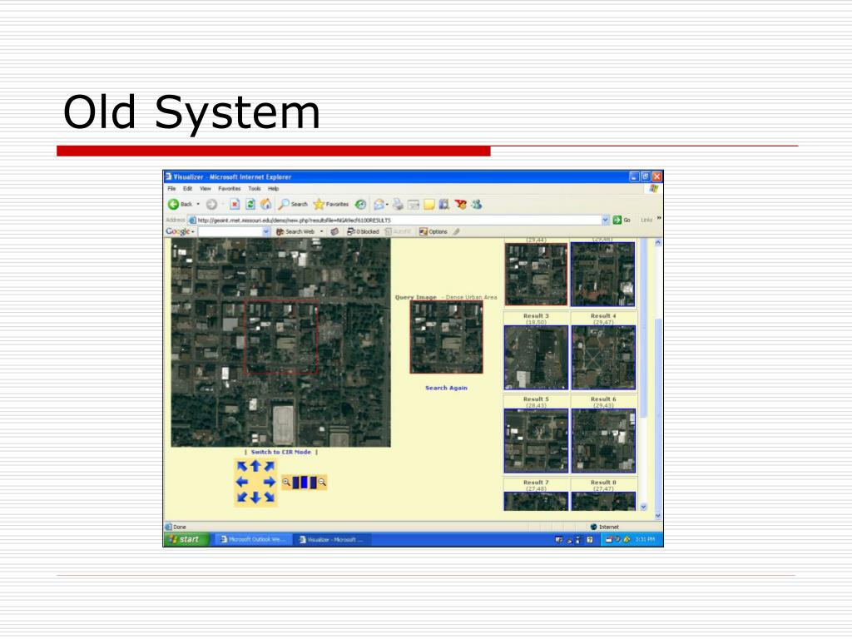
Task: Click the Query Image thumbnail
Action: pyautogui.click(x=446, y=338)
